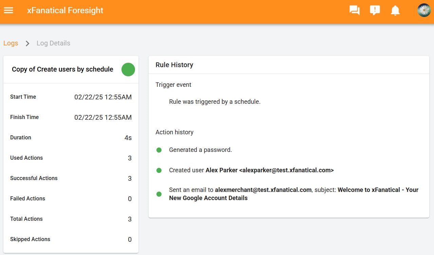This screenshot has width=434, height=255.
Task: Click the report issue icon
Action: pyautogui.click(x=375, y=10)
